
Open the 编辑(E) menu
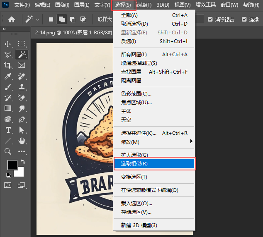42,5
